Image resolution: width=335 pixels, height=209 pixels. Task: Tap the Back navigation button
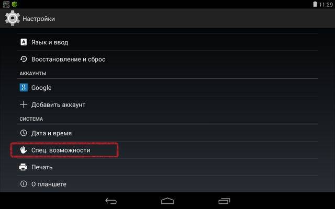point(111,201)
